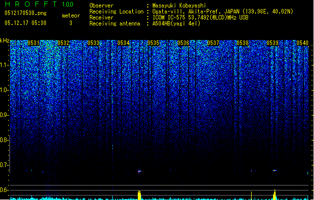Click the 0.9 kHz axis tick label
Image resolution: width=314 pixels, height=200 pixels.
point(3,115)
